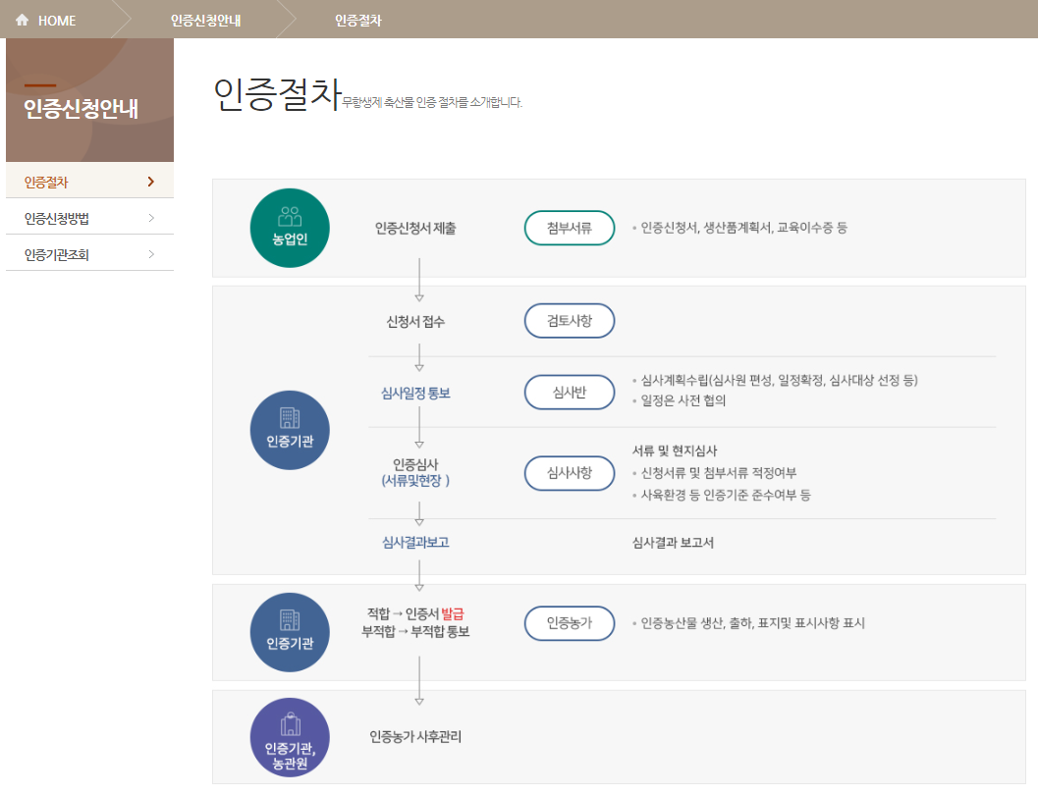Viewport: 1038px width, 795px height.
Task: Open 인증신청방법 in the sidebar menu
Action: pos(89,218)
